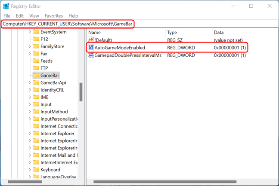
Task: Click the tree pane vertical scrollbar thumb
Action: pyautogui.click(x=81, y=92)
